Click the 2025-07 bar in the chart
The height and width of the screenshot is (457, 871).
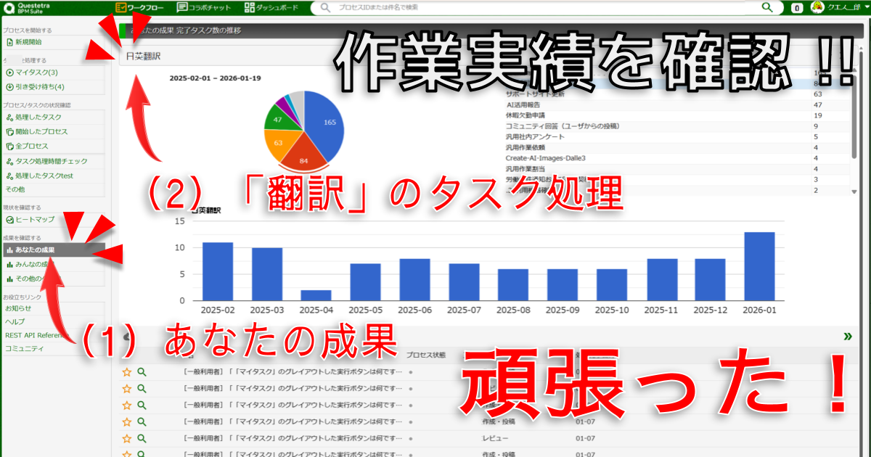(x=465, y=282)
